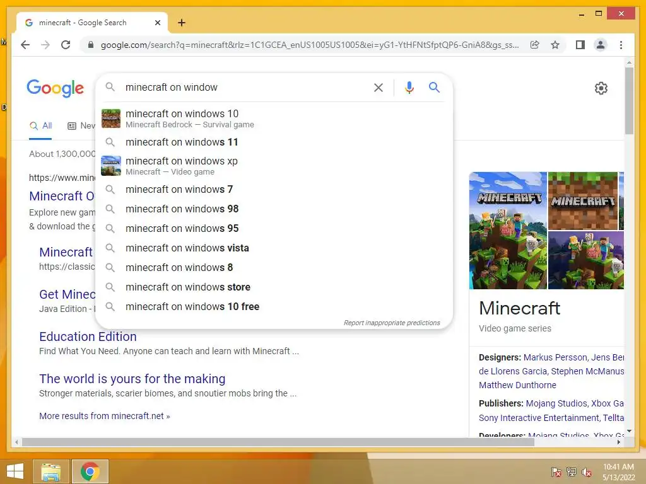Select suggestion minecraft on windows 8

274,267
